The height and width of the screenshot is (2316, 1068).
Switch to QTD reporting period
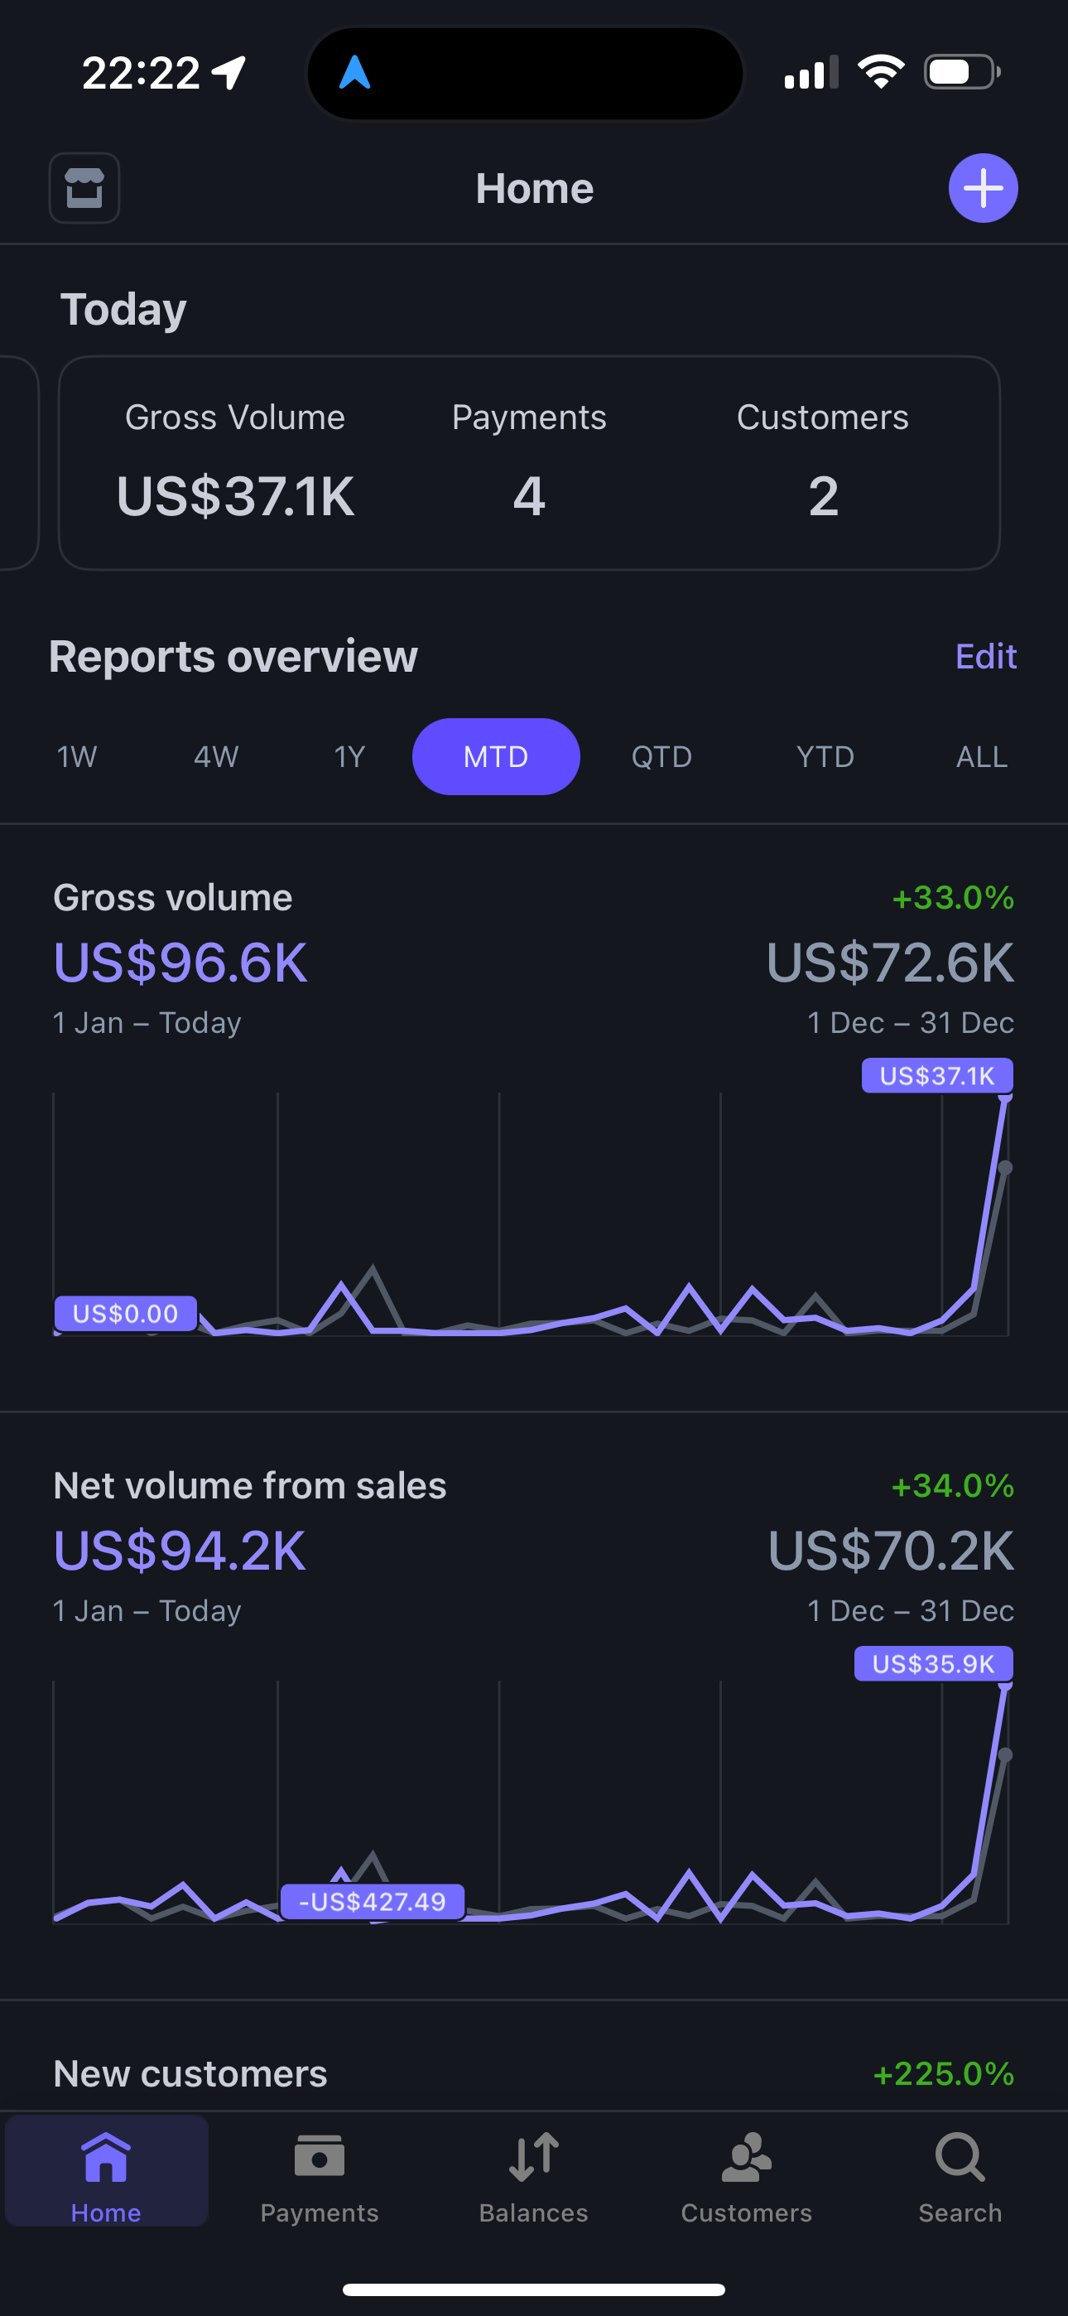coord(661,756)
